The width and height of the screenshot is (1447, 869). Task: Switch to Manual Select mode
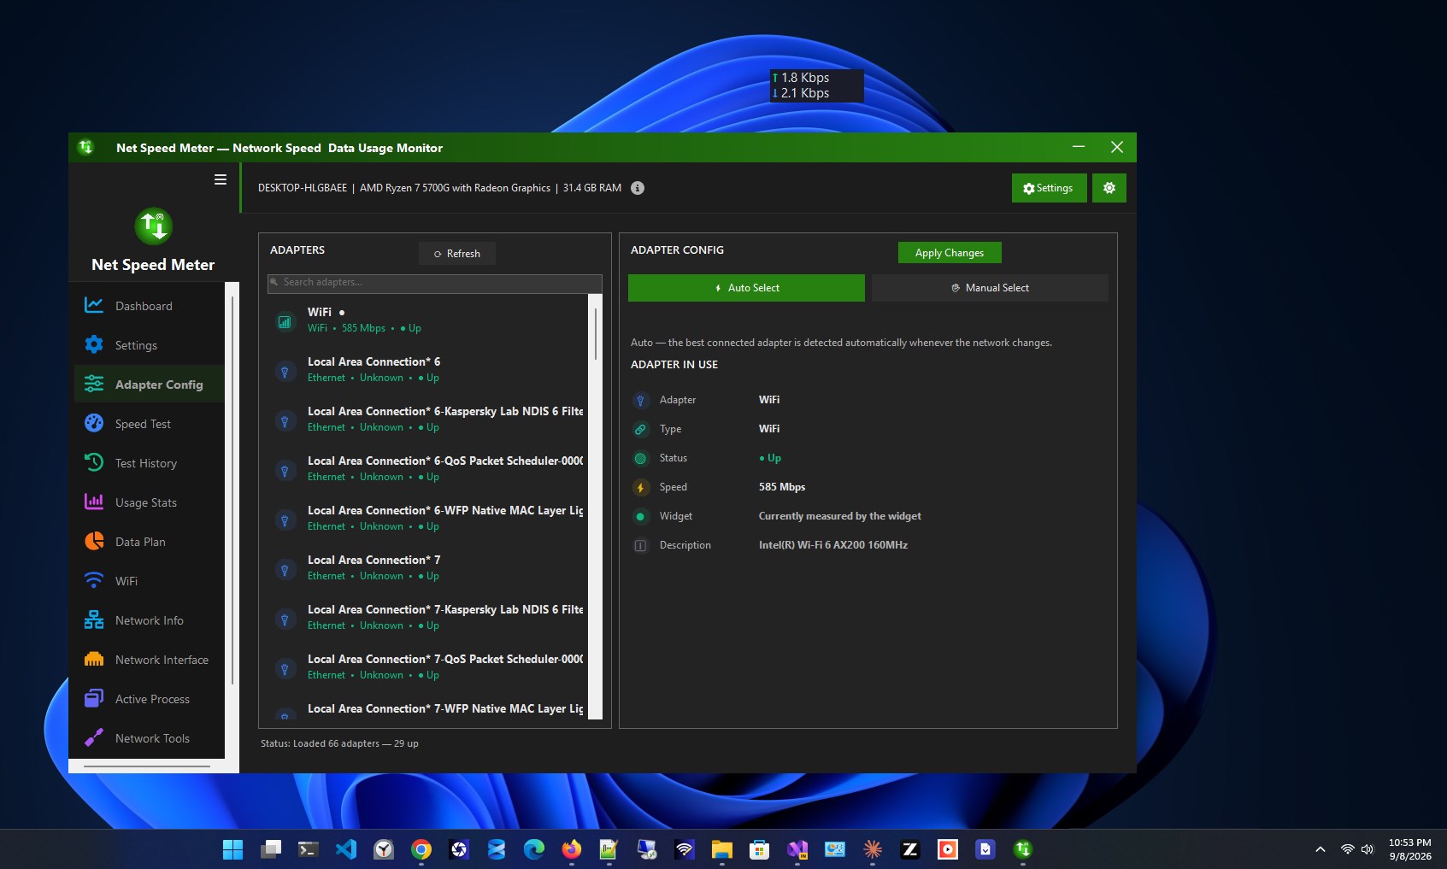point(990,288)
